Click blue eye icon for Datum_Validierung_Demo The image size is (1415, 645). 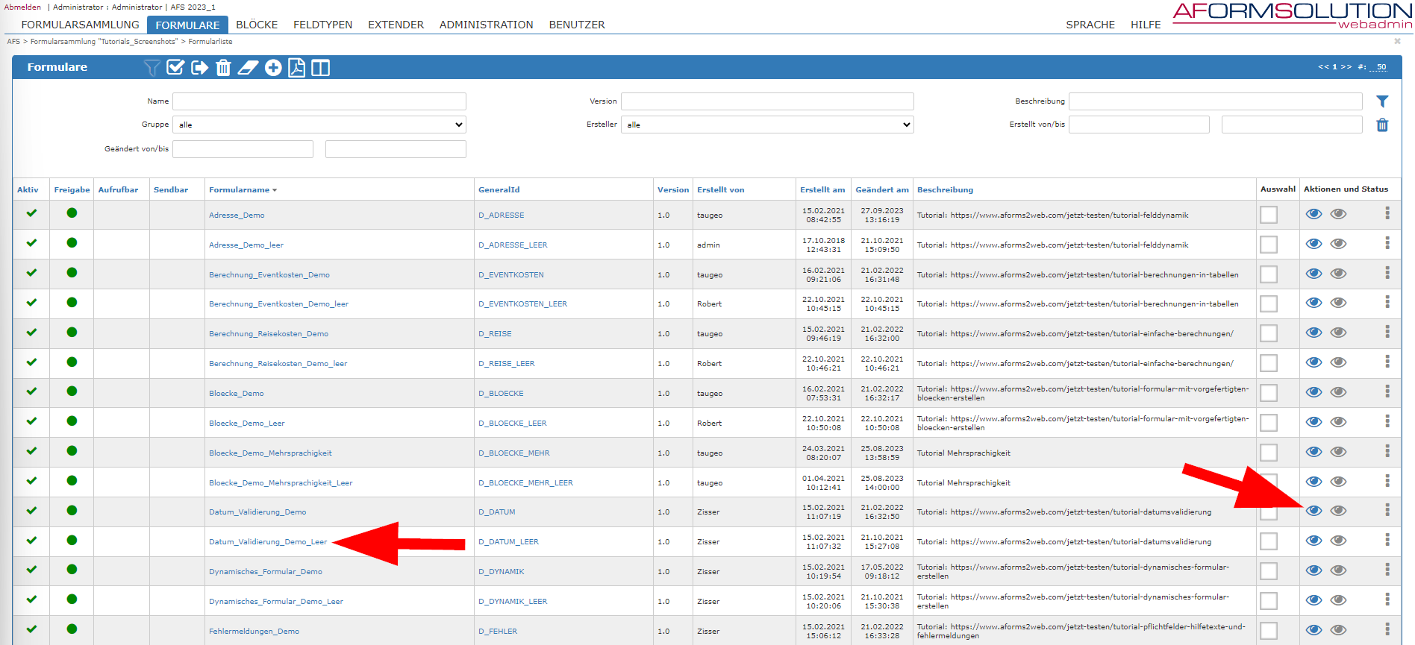pyautogui.click(x=1314, y=511)
